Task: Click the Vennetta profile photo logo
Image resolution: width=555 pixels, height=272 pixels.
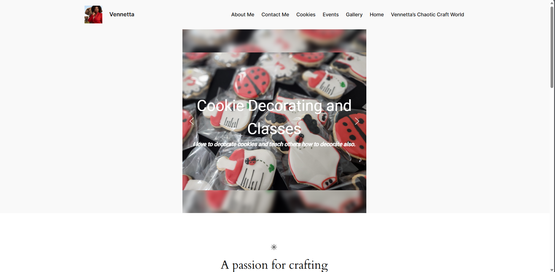Action: [x=93, y=15]
